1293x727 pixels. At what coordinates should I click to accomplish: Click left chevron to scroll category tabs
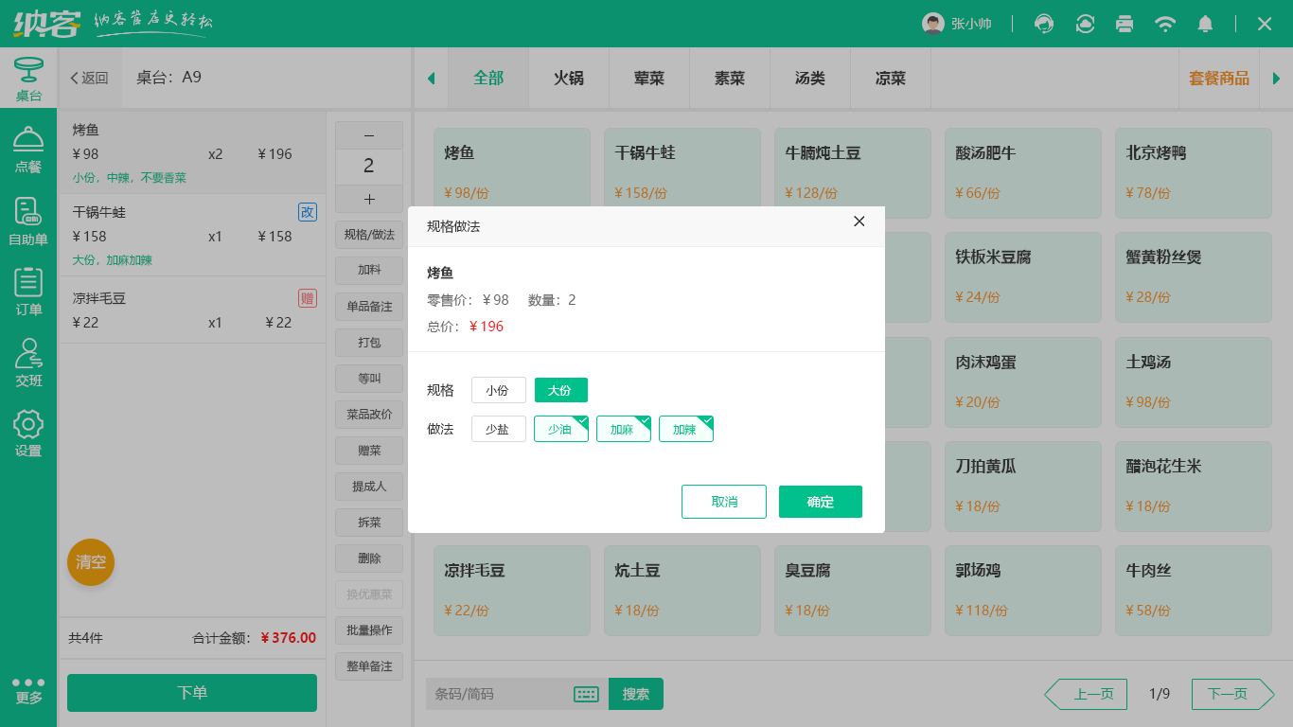[x=431, y=79]
